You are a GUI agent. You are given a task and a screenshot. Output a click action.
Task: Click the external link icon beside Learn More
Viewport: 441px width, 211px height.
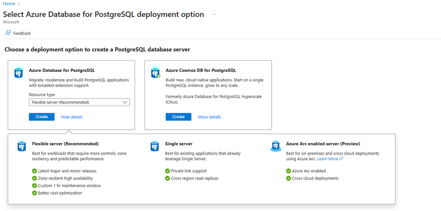[341, 159]
